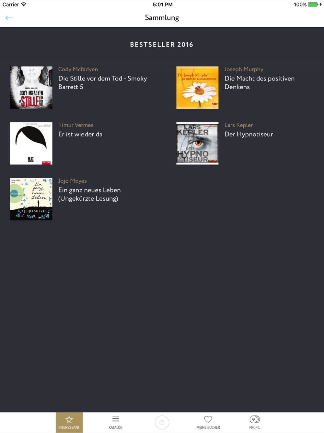Screen dimensions: 324x433
Task: Select author Lars Kepler
Action: pos(239,125)
